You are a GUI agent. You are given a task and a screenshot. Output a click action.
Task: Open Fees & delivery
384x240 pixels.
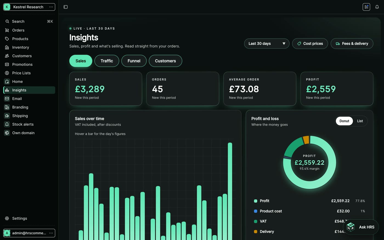tap(352, 43)
